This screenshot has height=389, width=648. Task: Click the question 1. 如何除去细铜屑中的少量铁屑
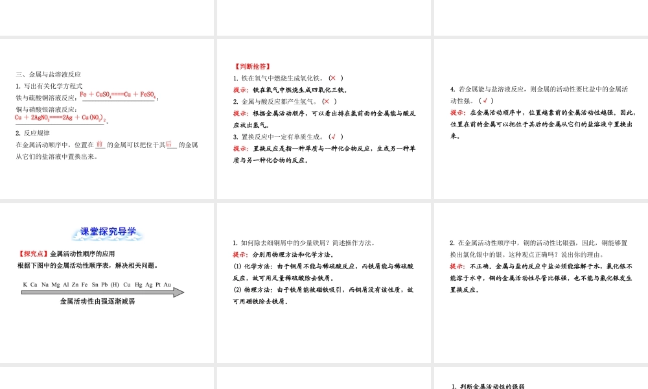click(304, 242)
